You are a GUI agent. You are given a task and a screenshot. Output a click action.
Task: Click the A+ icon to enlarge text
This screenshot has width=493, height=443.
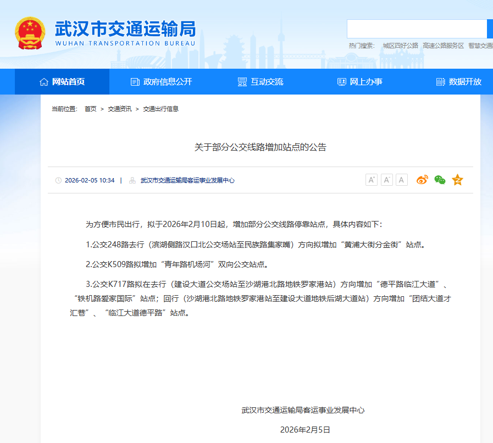click(x=371, y=180)
